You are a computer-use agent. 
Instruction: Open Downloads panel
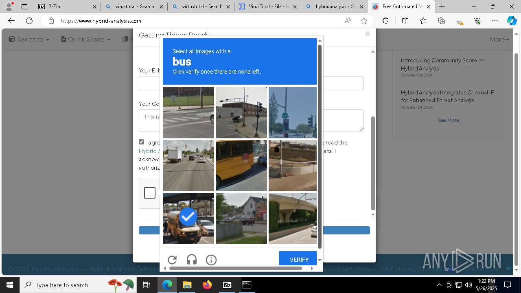point(459,21)
